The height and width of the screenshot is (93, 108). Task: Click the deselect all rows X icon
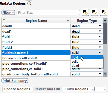pos(104,12)
